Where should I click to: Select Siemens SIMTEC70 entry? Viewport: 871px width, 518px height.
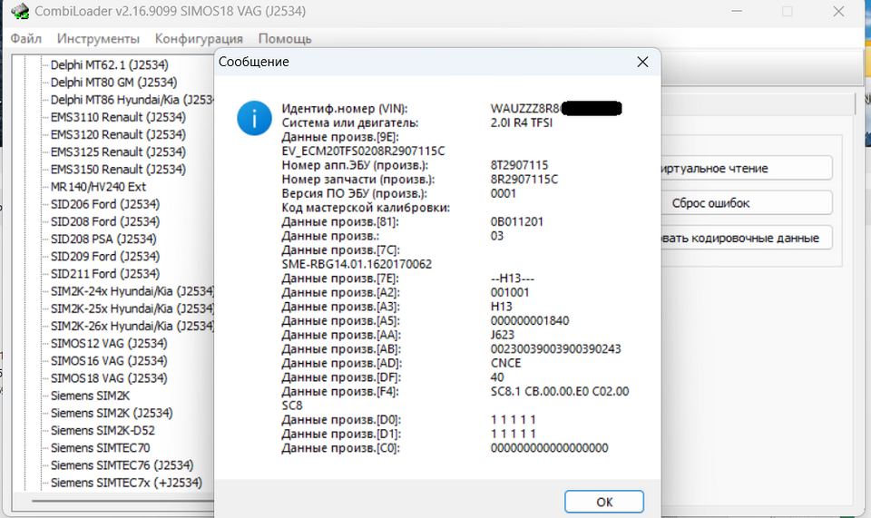101,448
